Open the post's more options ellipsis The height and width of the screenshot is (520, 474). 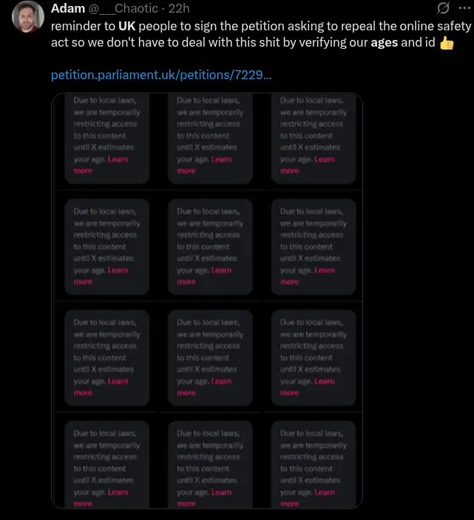click(x=465, y=8)
